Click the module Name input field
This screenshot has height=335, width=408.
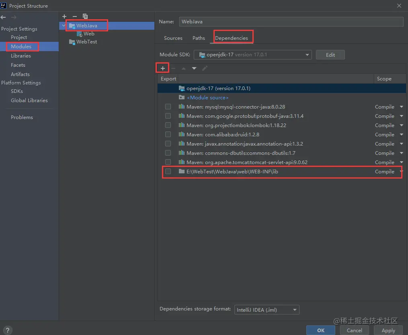point(291,22)
